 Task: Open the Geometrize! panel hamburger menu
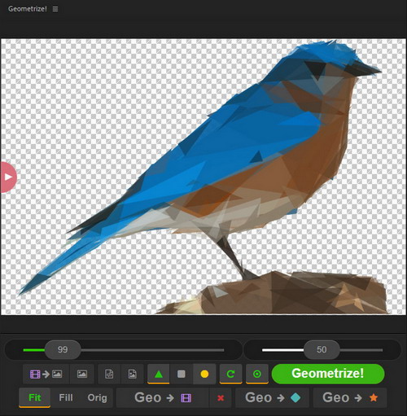[x=55, y=9]
